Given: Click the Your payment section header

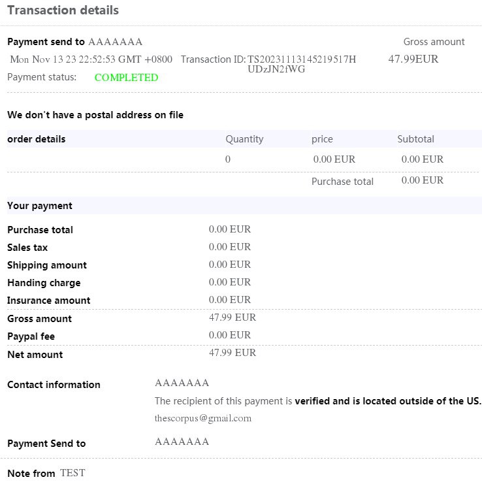Looking at the screenshot, I should (x=40, y=206).
